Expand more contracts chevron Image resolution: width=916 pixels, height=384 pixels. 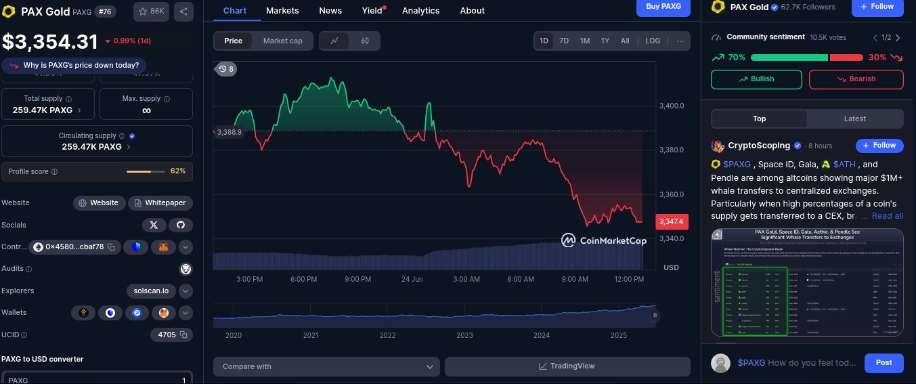click(x=186, y=247)
